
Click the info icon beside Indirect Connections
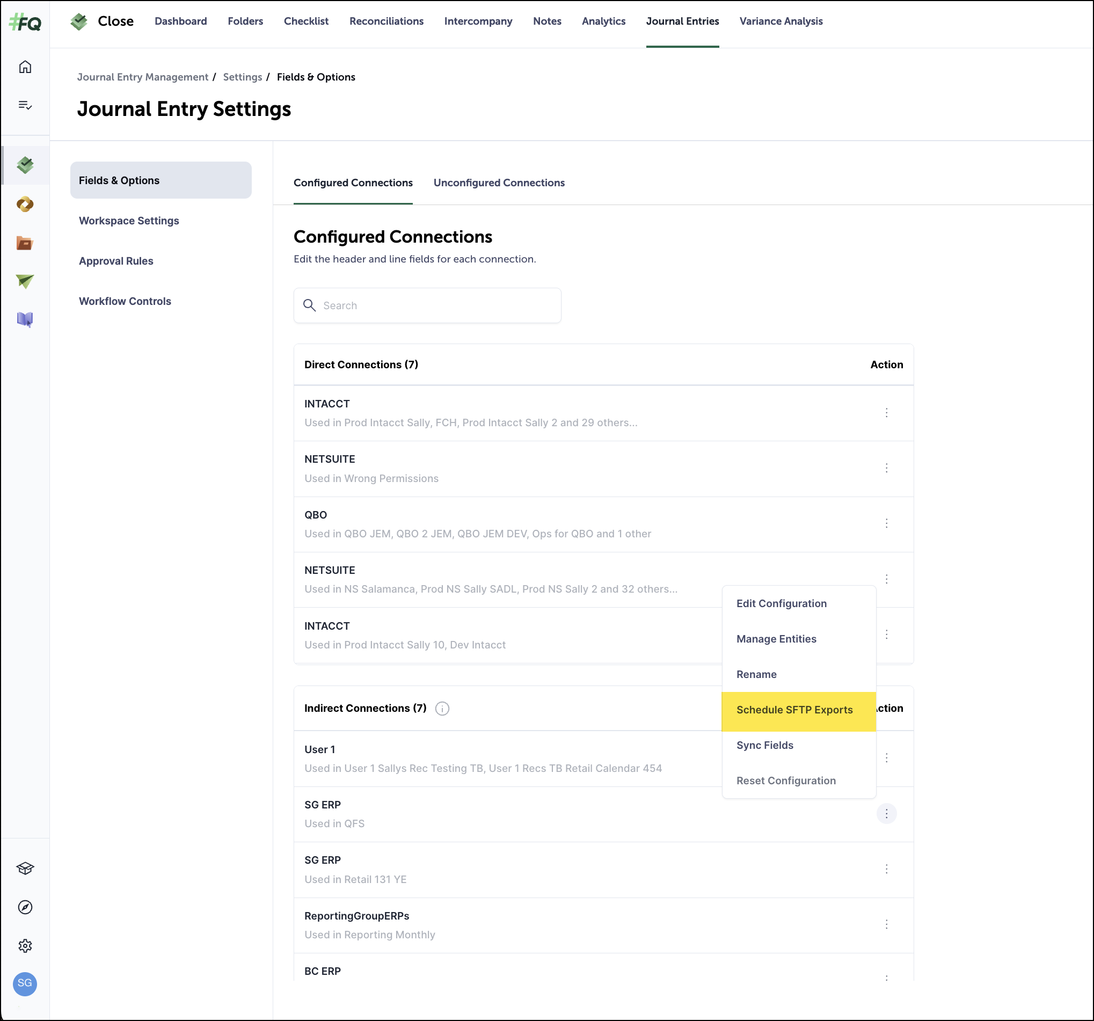[442, 709]
